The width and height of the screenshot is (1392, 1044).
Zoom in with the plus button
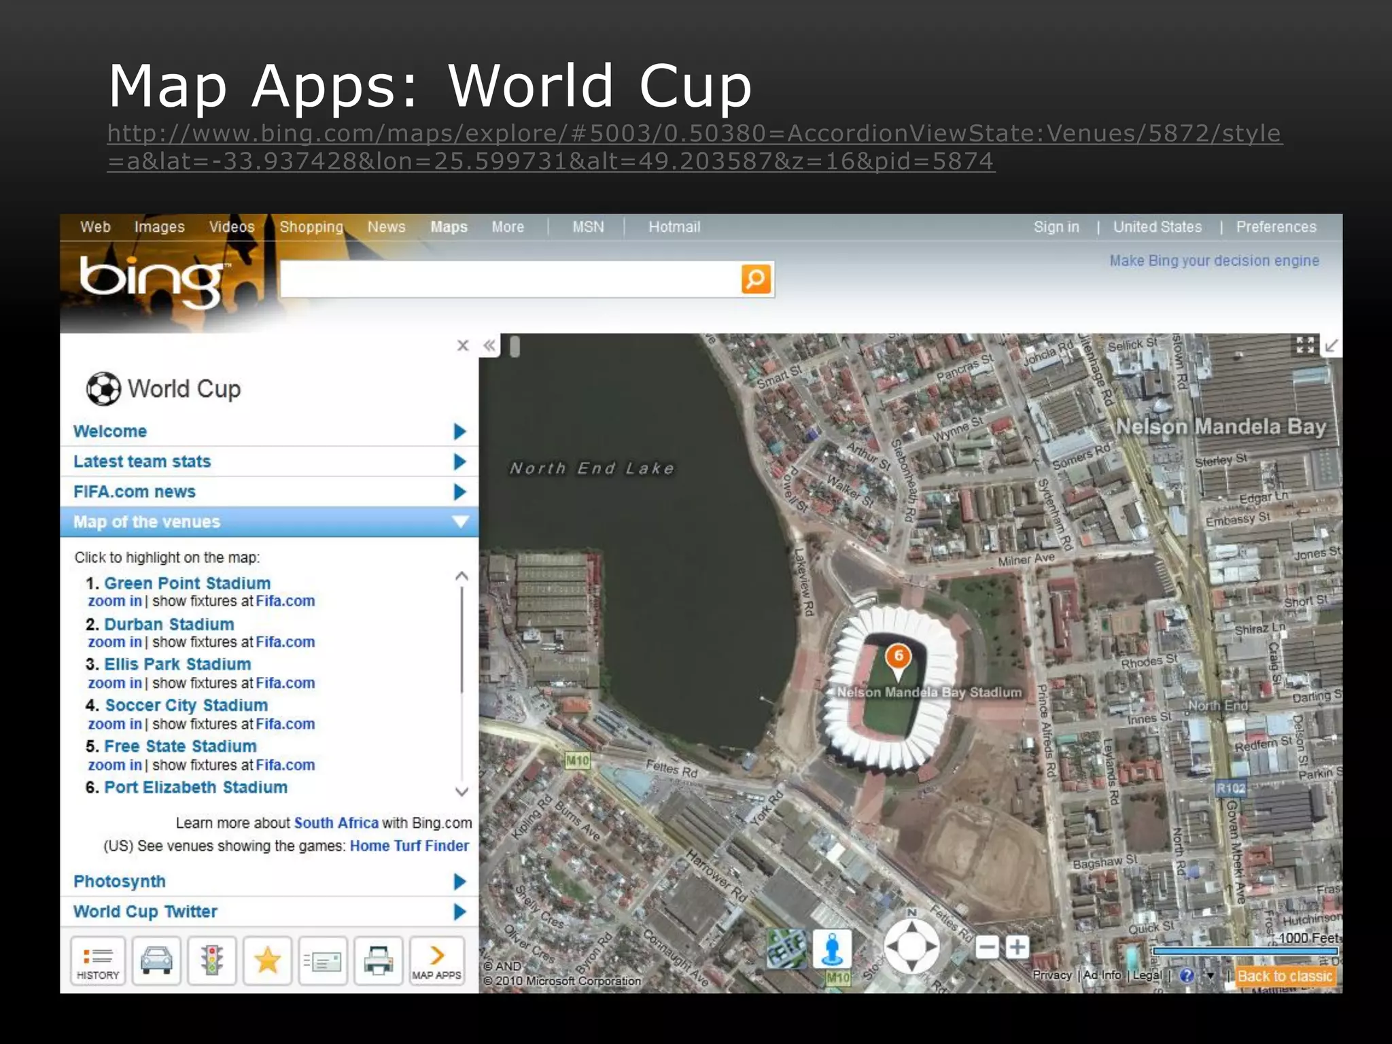point(1017,947)
